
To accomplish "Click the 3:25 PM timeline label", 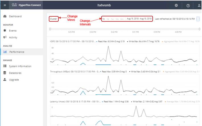I will click(72, 32).
